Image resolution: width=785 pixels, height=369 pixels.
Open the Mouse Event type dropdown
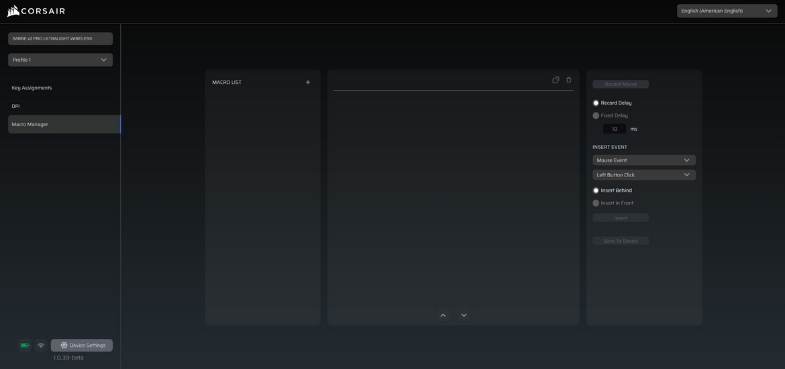click(643, 160)
